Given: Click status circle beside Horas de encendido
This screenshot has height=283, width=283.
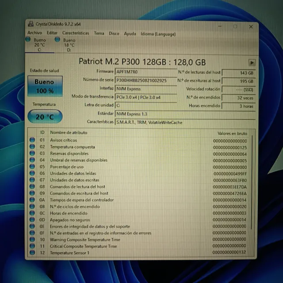Looking at the screenshot, I should pos(32,213).
